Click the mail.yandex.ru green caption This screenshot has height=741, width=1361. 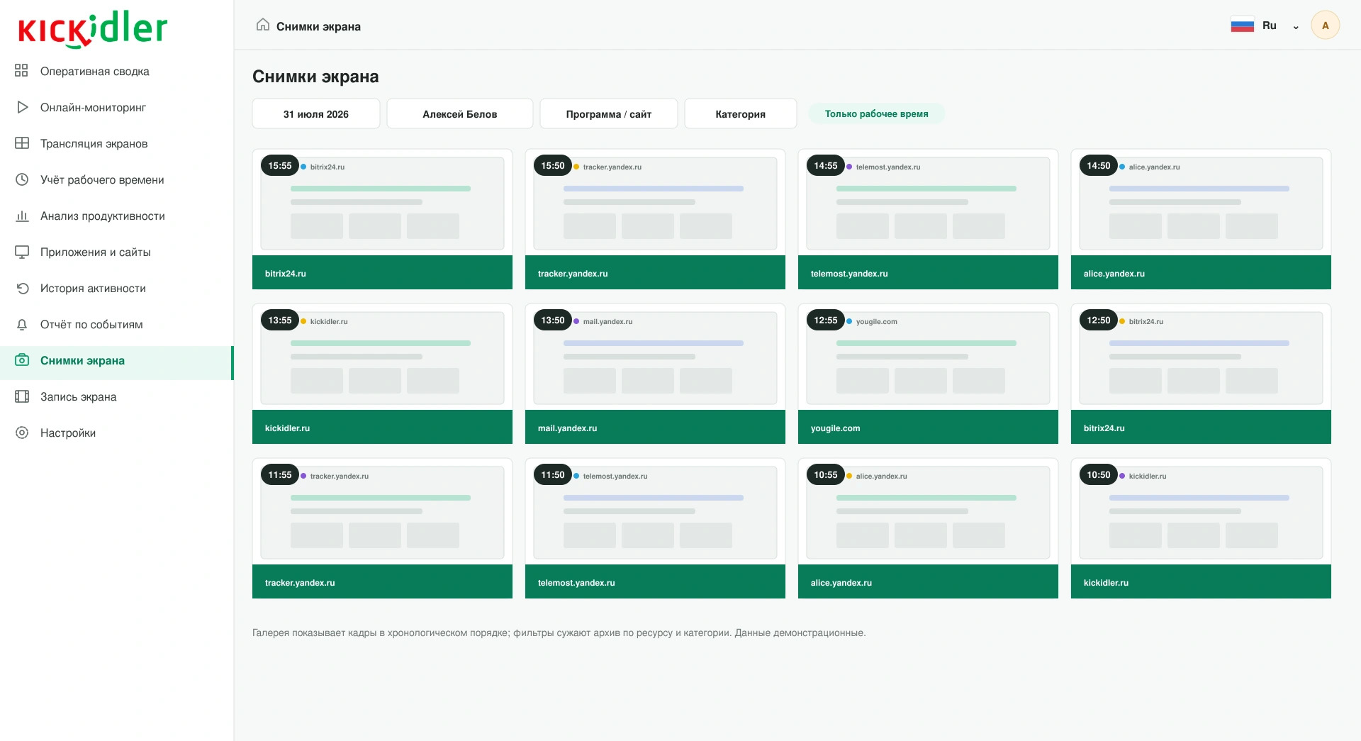click(x=655, y=428)
